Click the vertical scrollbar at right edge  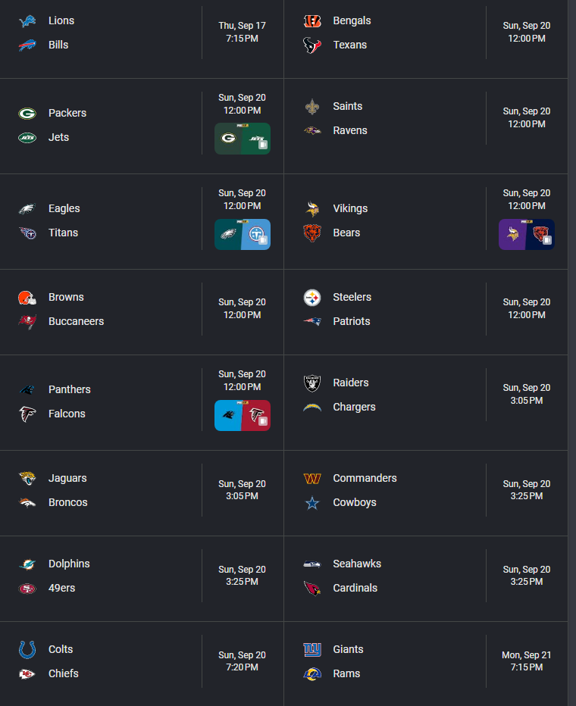[x=572, y=353]
